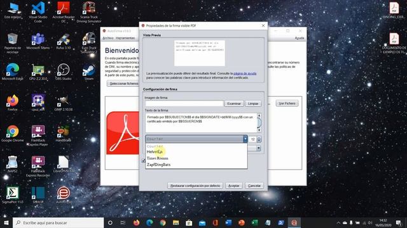Viewport: 407px width, 228px height.
Task: Select Google Chrome desktop icon
Action: pyautogui.click(x=13, y=134)
